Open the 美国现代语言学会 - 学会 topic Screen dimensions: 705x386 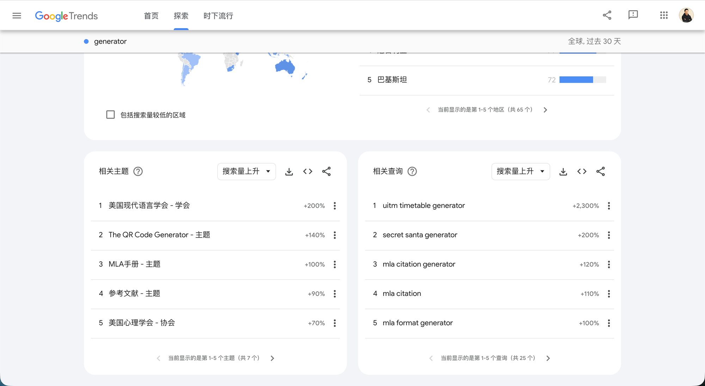click(149, 205)
